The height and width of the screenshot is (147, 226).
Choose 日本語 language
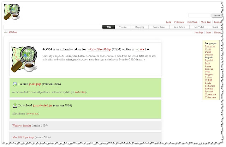tap(208, 80)
